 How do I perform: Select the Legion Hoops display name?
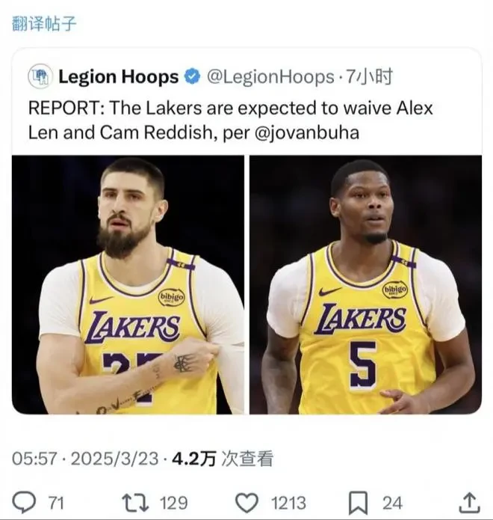pos(119,77)
